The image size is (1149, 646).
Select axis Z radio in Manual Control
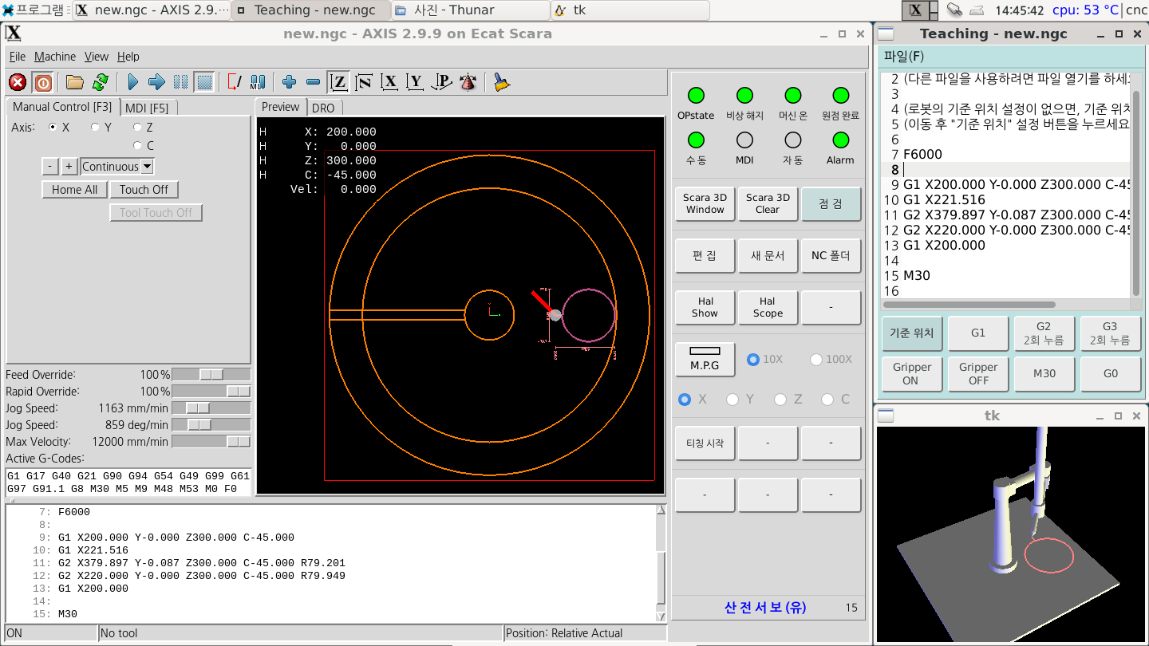click(137, 128)
